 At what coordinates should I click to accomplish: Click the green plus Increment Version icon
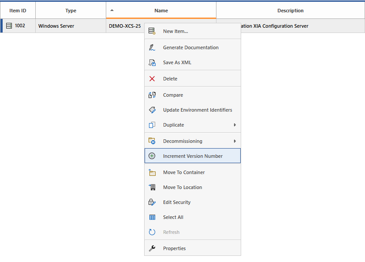point(152,156)
